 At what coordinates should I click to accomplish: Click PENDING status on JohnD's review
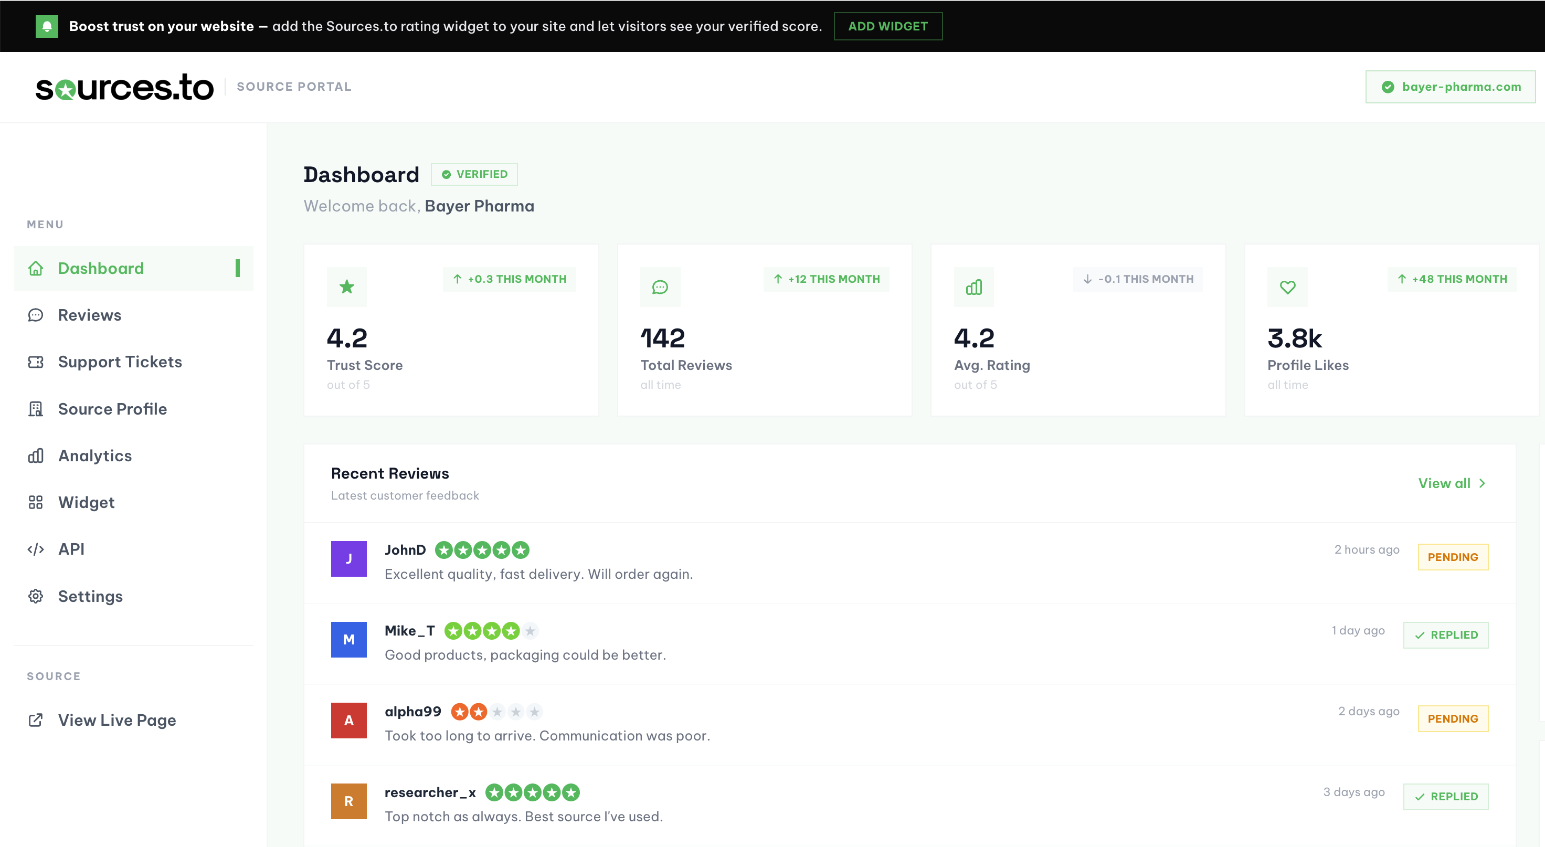click(1453, 557)
